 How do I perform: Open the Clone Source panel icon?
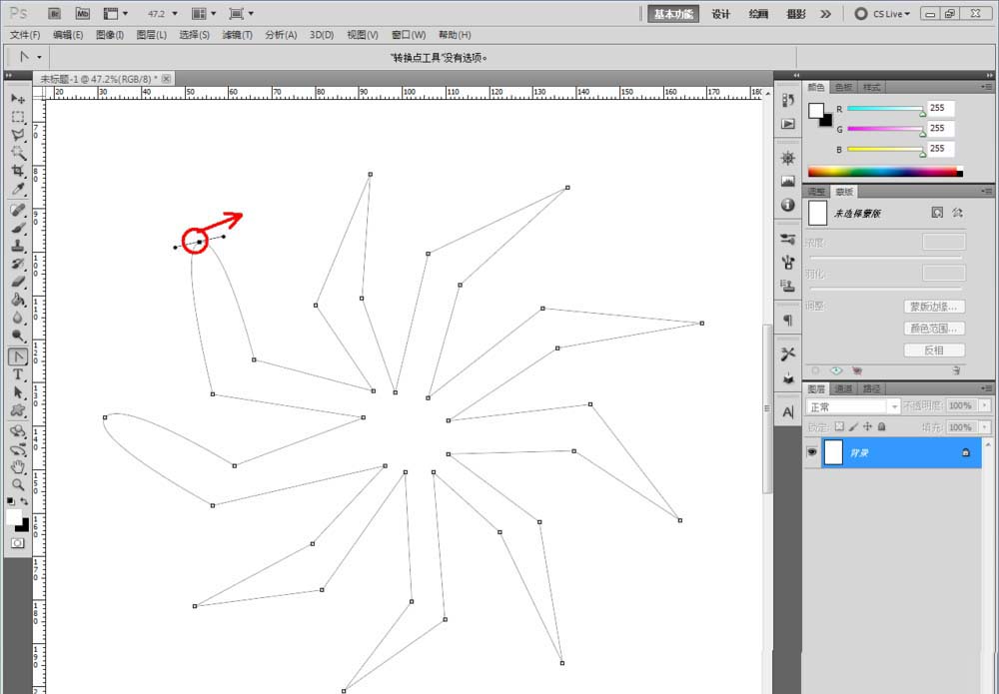[788, 286]
